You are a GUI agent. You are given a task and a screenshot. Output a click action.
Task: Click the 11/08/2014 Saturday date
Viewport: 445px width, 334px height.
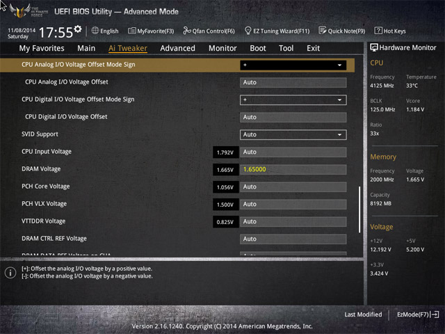pyautogui.click(x=22, y=33)
